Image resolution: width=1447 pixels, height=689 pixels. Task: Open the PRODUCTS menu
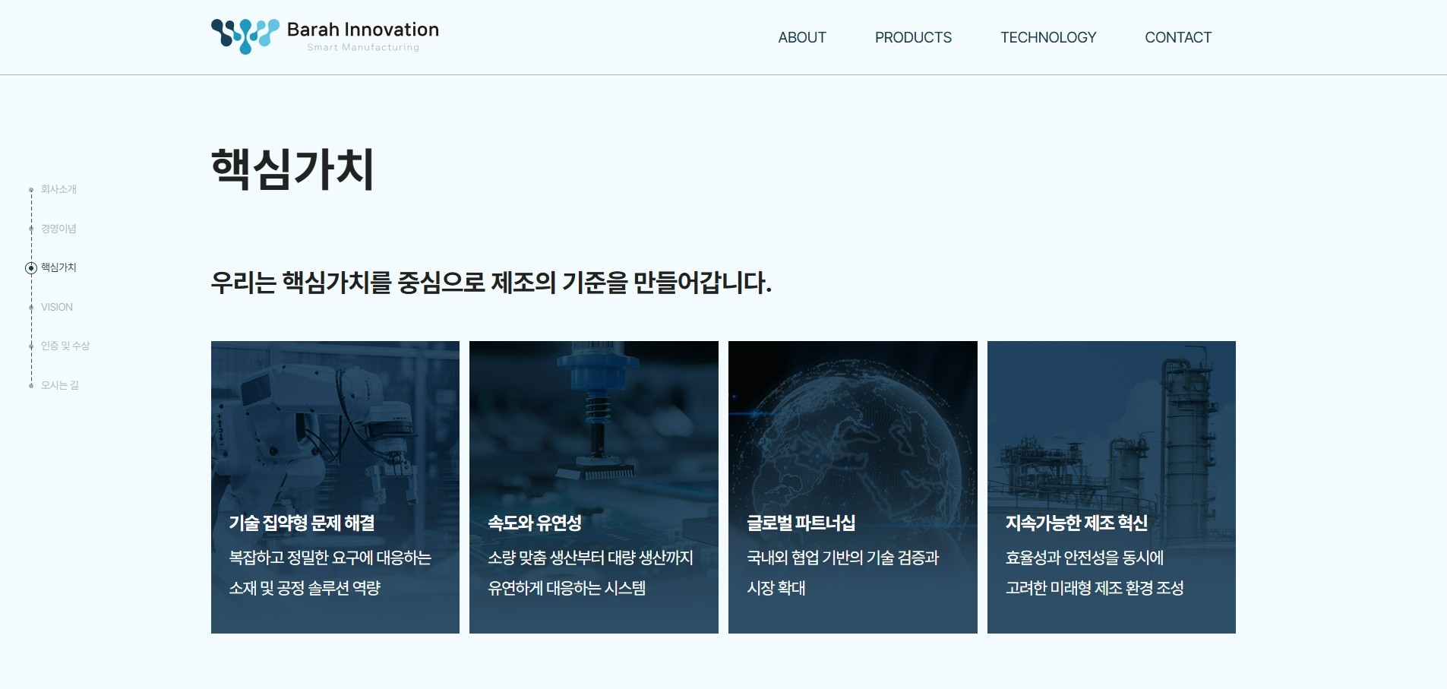pyautogui.click(x=913, y=37)
